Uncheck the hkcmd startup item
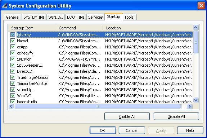Viewport: 207px width, 138px height. pyautogui.click(x=13, y=41)
